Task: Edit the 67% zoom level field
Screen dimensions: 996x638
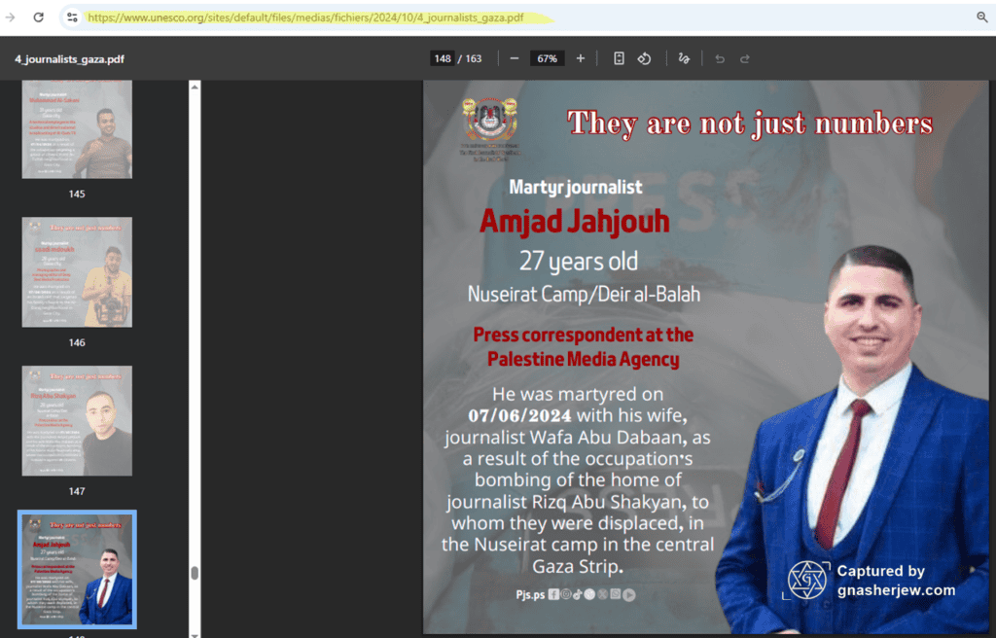Action: tap(547, 57)
